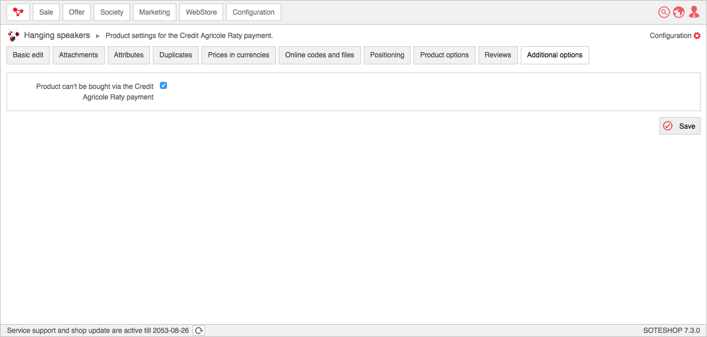Viewport: 707px width, 337px height.
Task: Uncheck the Credit Agricole Raty payment checkbox
Action: [163, 85]
